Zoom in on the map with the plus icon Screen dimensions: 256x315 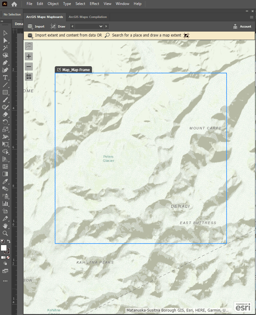(x=28, y=56)
